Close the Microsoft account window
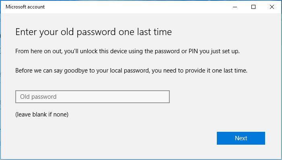Image resolution: width=282 pixels, height=160 pixels. coord(272,7)
